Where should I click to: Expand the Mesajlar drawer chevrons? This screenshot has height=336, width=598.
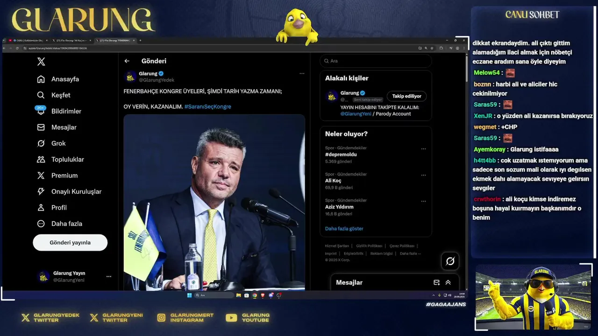[448, 282]
